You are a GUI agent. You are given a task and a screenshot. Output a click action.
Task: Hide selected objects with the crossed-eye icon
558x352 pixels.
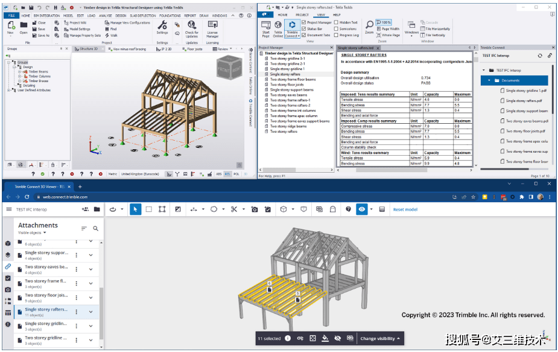click(x=337, y=339)
